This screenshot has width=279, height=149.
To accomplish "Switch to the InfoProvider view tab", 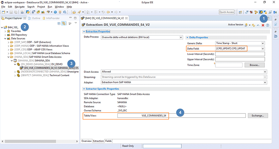I will (51, 18).
